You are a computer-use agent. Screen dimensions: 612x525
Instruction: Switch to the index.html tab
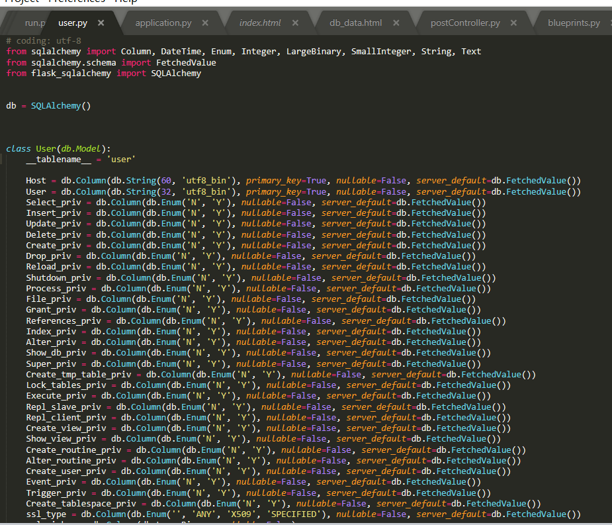(x=260, y=23)
